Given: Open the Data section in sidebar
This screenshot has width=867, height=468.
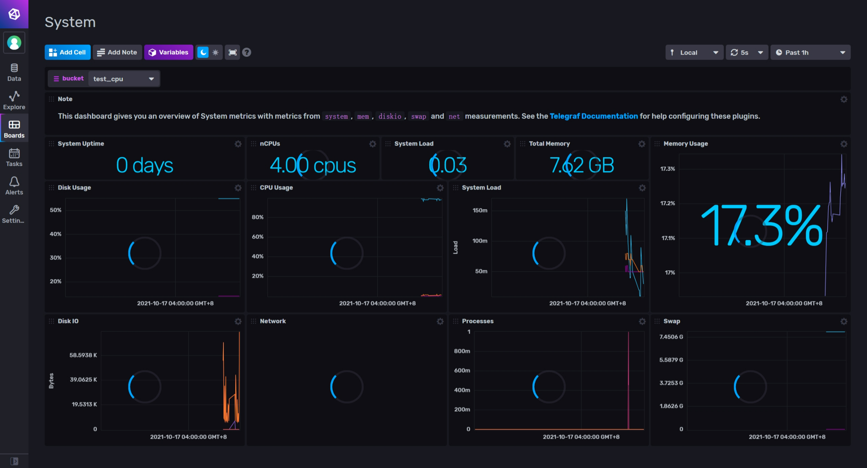Looking at the screenshot, I should pyautogui.click(x=14, y=73).
